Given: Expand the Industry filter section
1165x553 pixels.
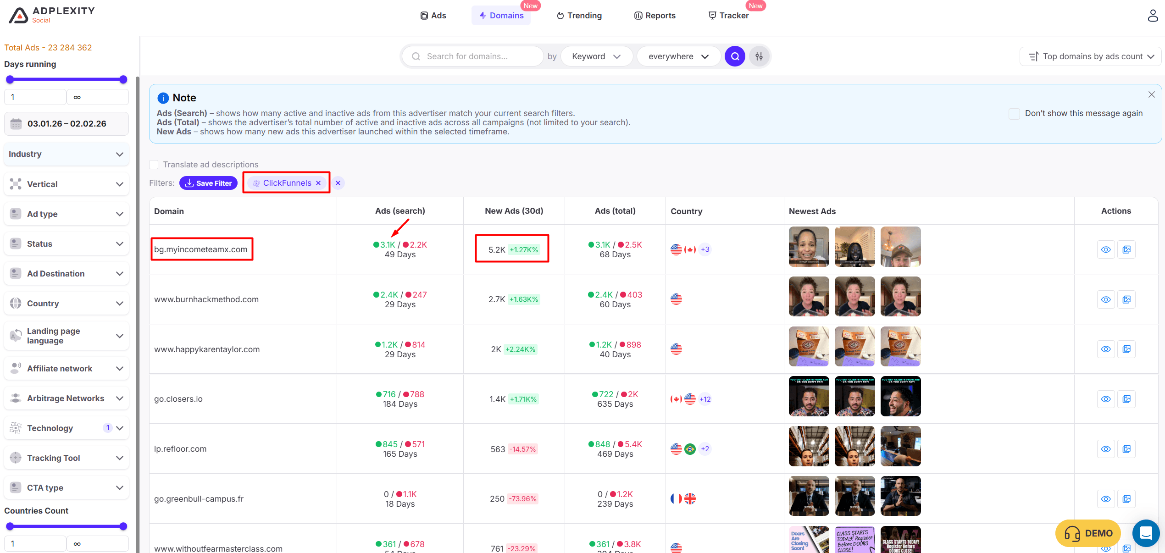Looking at the screenshot, I should coord(66,154).
